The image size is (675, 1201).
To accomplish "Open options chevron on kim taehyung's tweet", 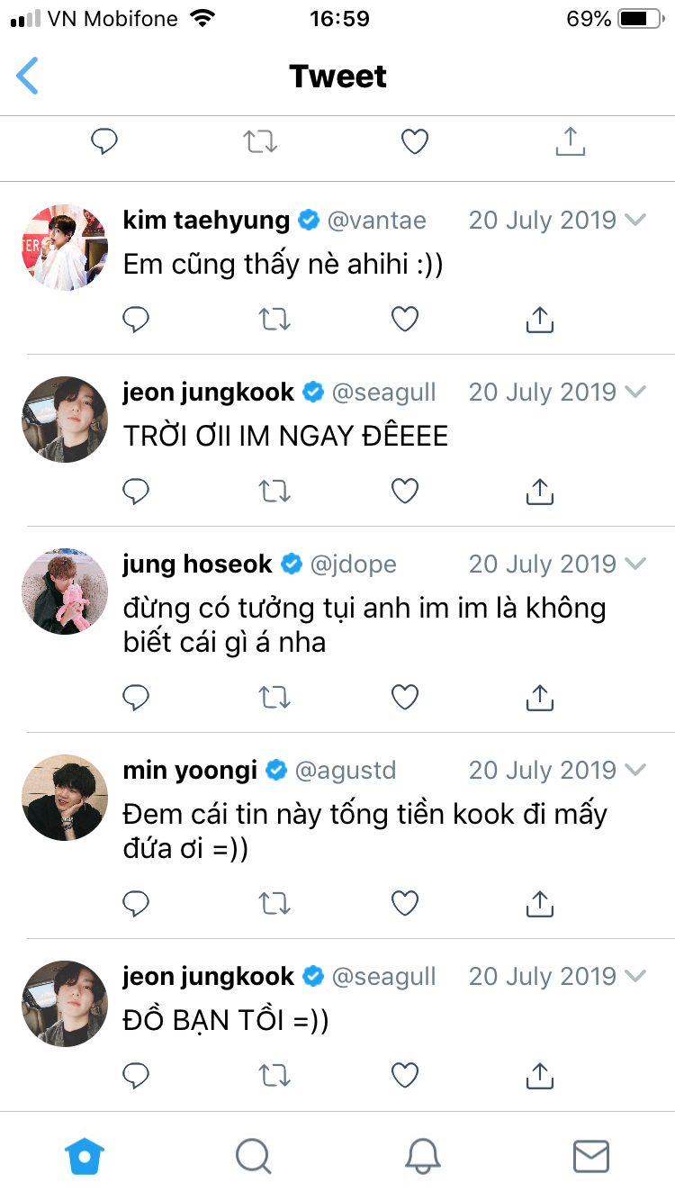I will 636,221.
